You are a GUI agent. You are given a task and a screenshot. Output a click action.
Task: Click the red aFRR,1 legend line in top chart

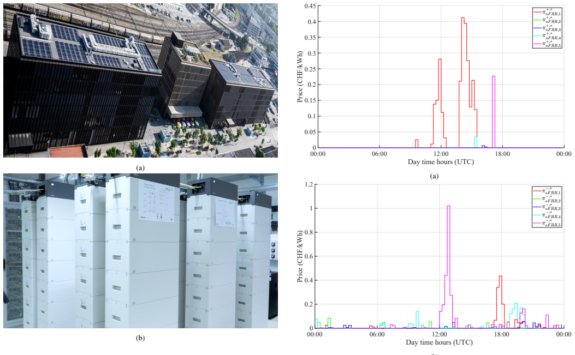(x=538, y=13)
